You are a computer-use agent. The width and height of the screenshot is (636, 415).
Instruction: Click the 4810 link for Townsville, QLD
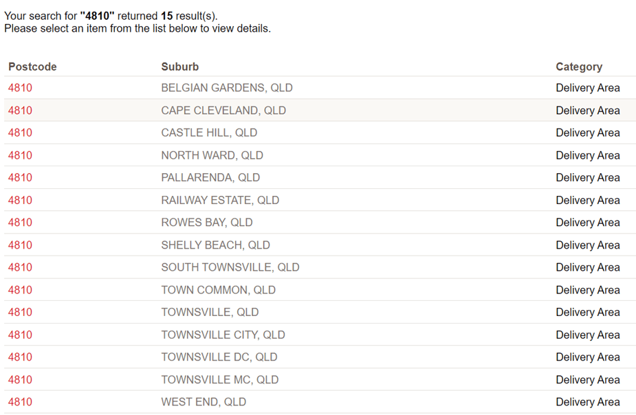(20, 312)
